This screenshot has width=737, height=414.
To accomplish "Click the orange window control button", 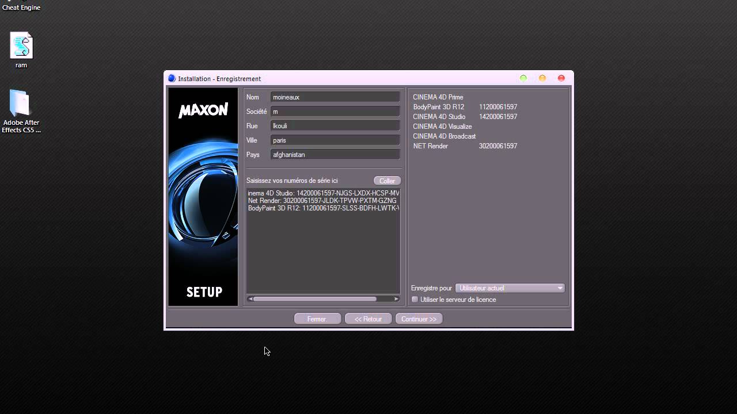I will tap(542, 78).
